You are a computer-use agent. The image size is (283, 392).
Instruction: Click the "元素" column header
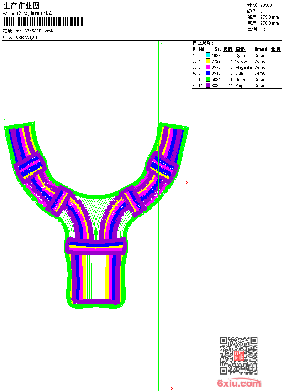point(276,49)
